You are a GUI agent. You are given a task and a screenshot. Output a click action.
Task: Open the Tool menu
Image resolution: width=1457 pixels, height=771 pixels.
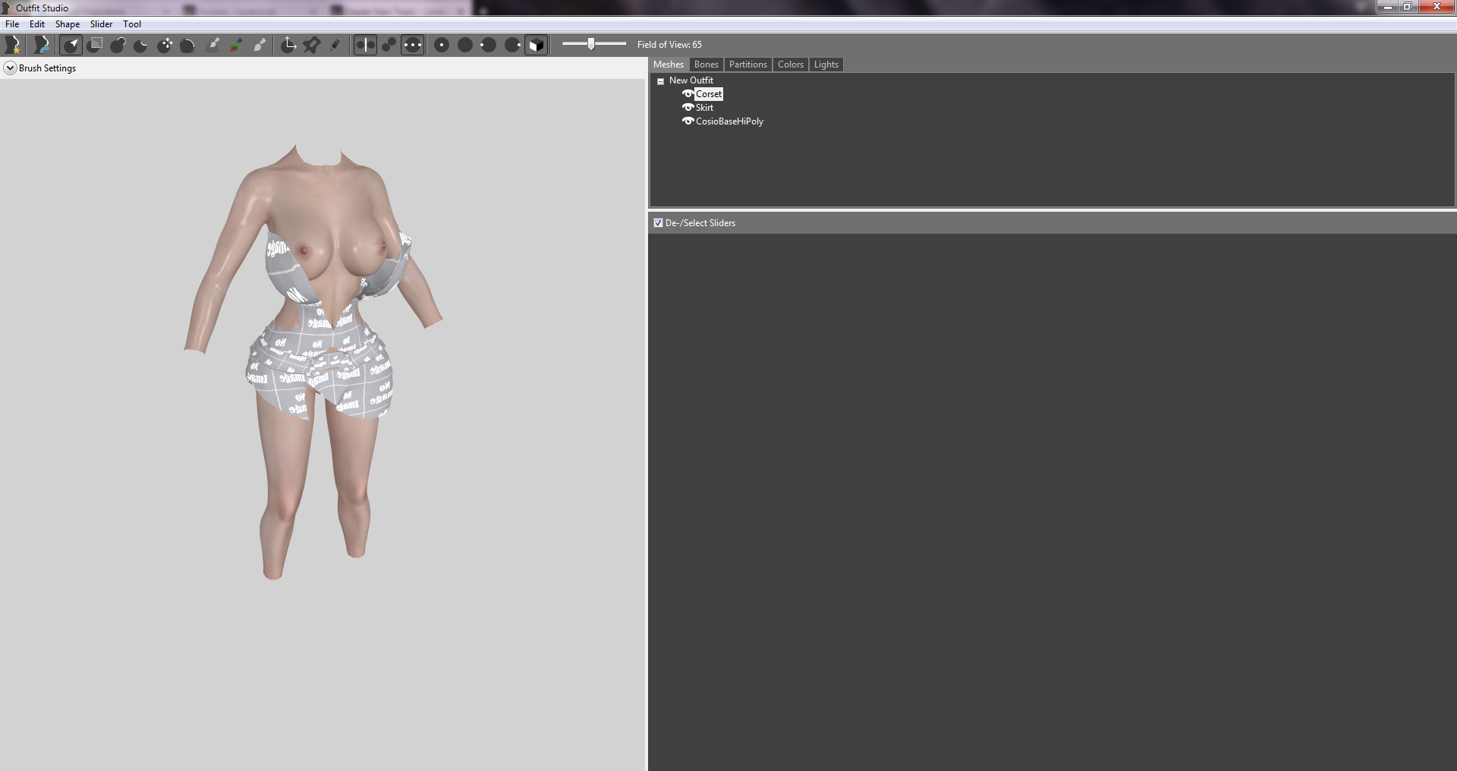pos(132,24)
